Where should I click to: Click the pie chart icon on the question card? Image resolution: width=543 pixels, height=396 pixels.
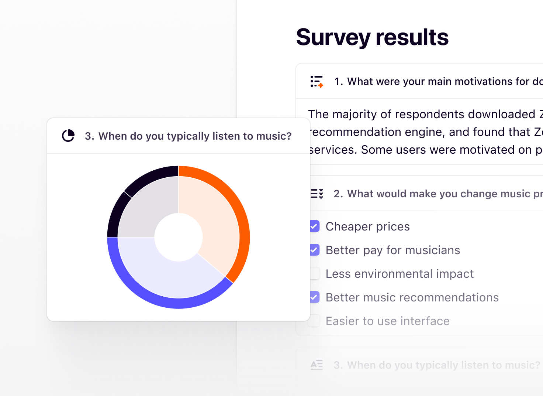click(68, 136)
